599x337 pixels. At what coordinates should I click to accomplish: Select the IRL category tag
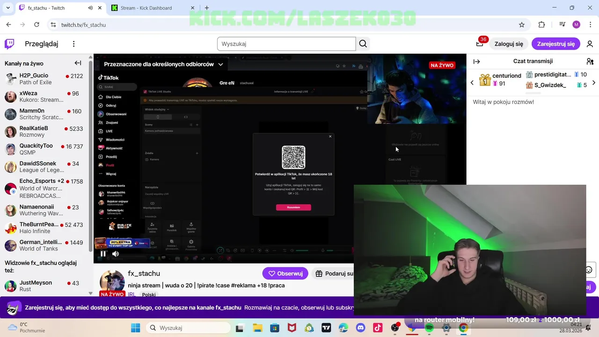click(131, 295)
